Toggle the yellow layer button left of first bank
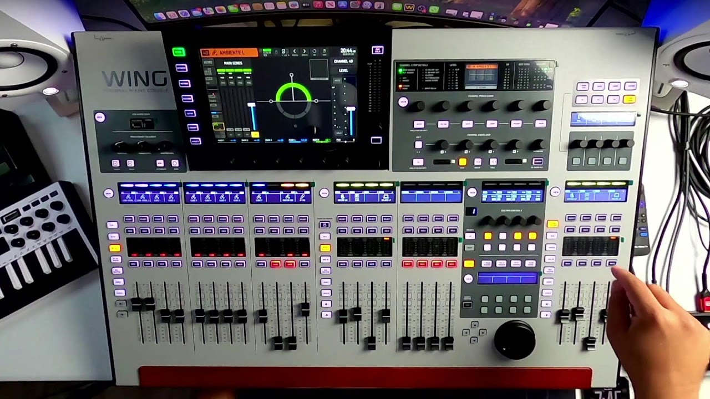 (x=115, y=248)
